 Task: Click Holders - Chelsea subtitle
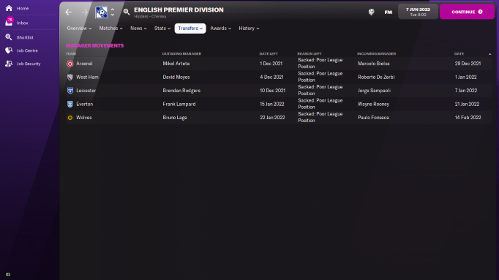coord(150,17)
